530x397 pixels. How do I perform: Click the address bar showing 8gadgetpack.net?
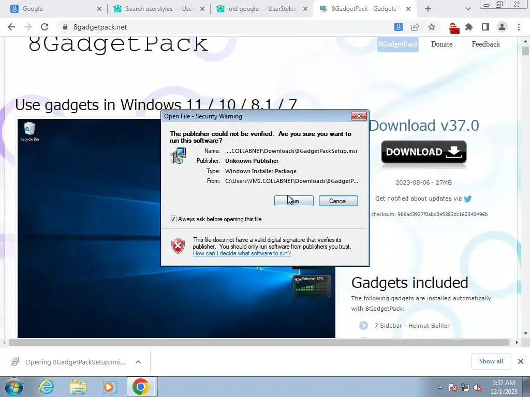[223, 27]
